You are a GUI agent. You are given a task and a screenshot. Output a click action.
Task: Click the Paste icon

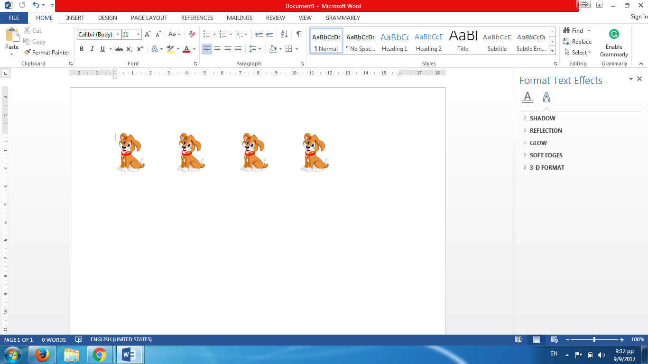coord(12,35)
